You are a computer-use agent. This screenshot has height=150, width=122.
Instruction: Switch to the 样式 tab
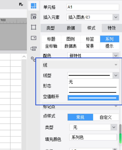click(x=91, y=28)
